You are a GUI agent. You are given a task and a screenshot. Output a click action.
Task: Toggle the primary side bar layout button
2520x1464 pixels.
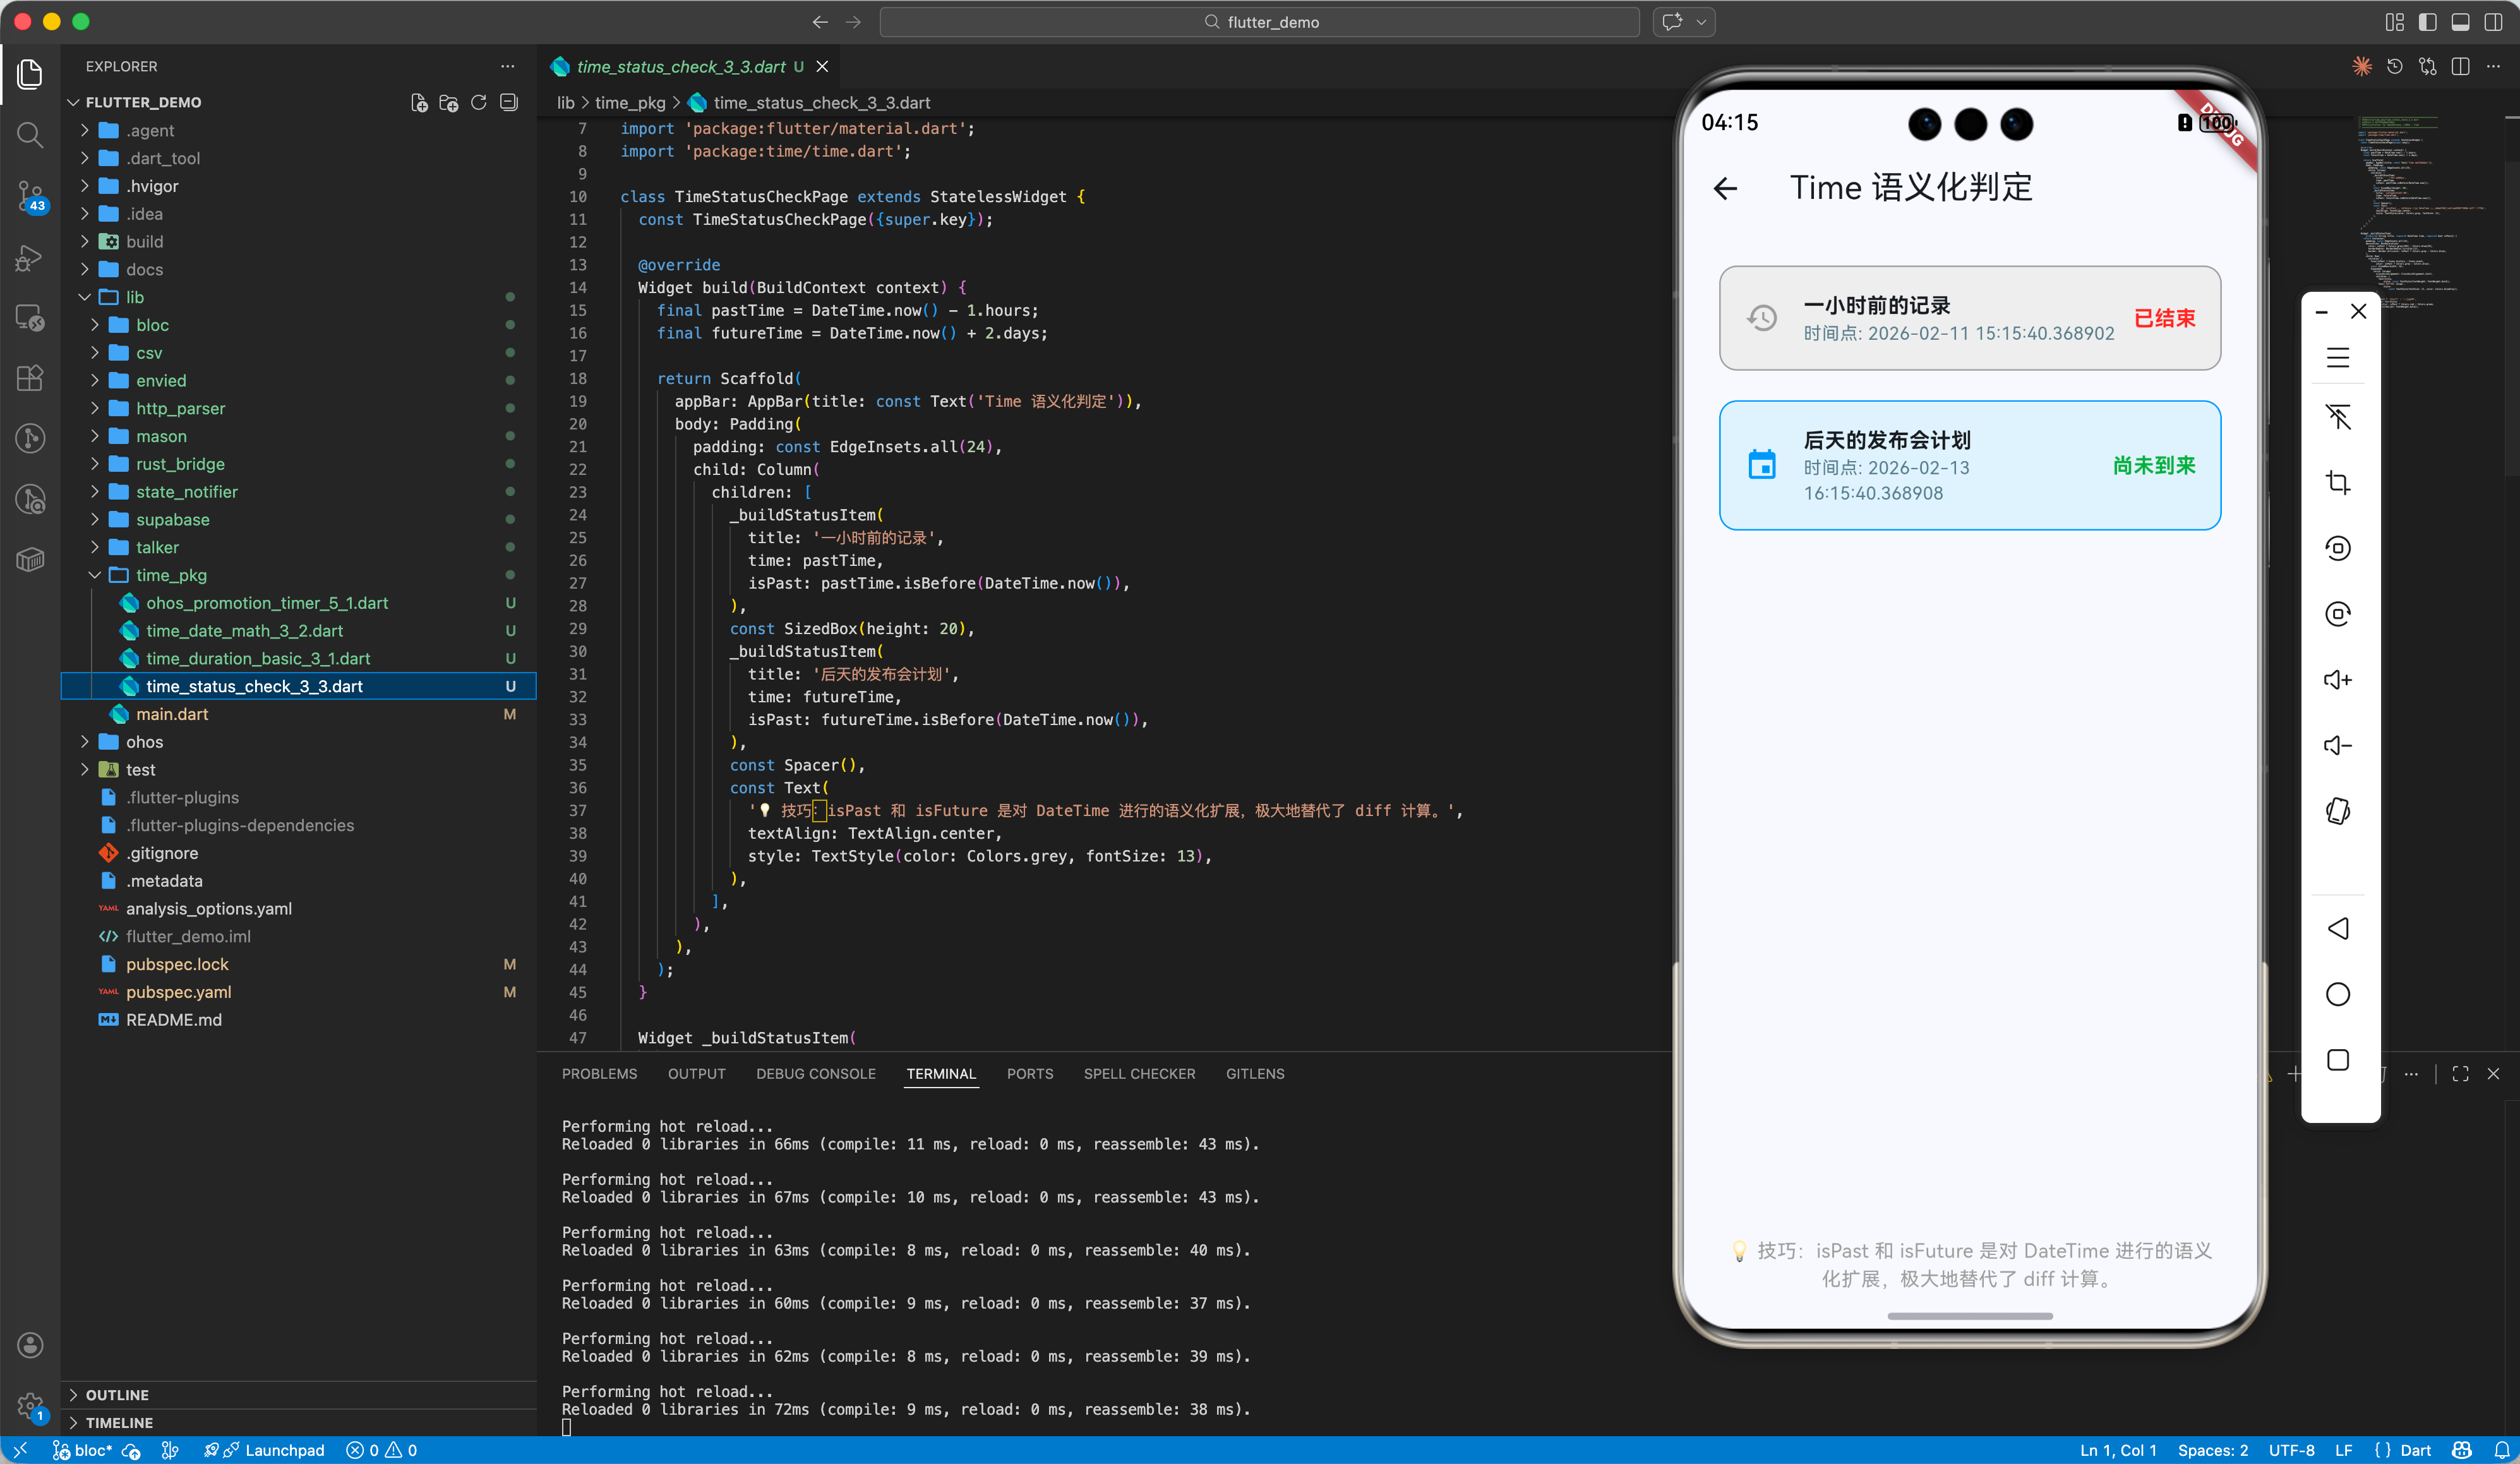[2427, 22]
